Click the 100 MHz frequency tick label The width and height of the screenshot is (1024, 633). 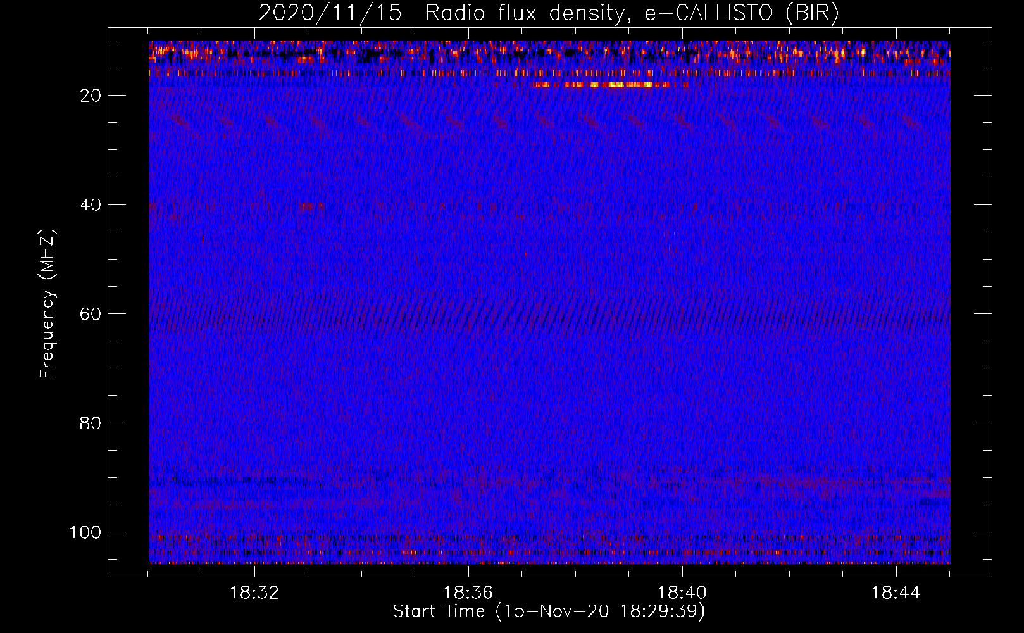click(85, 532)
